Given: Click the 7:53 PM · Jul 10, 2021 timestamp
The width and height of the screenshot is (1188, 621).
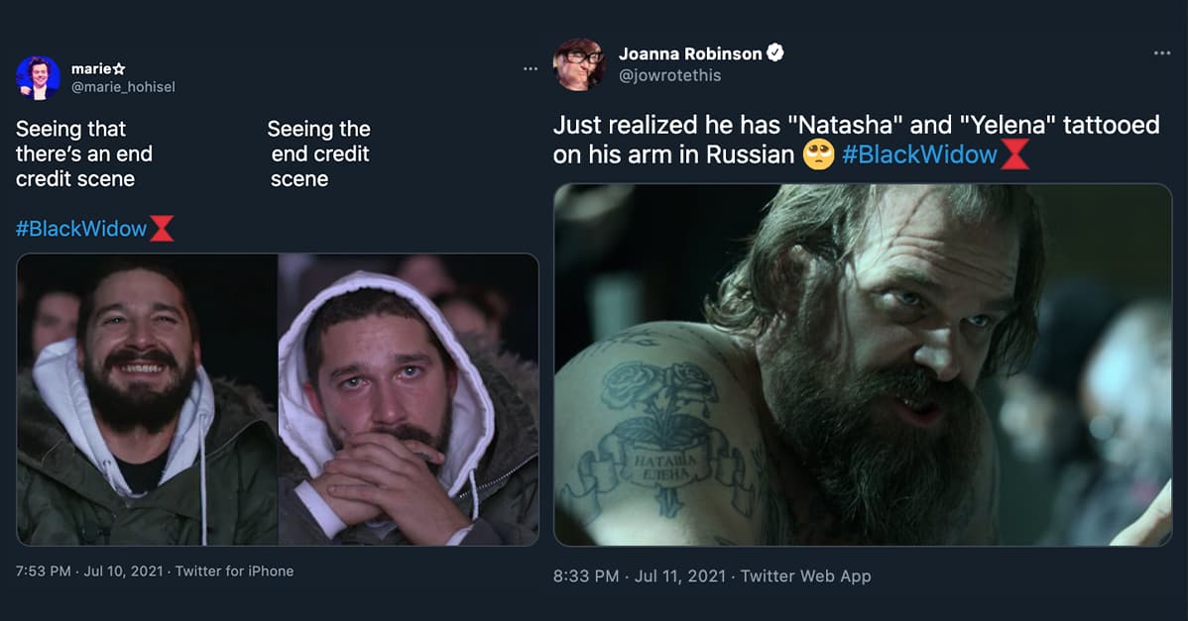Looking at the screenshot, I should point(89,570).
